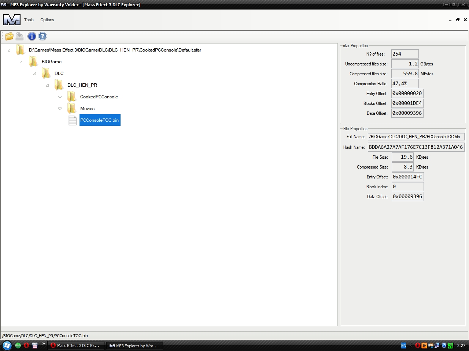
Task: Collapse the DLC tree node
Action: tap(34, 74)
